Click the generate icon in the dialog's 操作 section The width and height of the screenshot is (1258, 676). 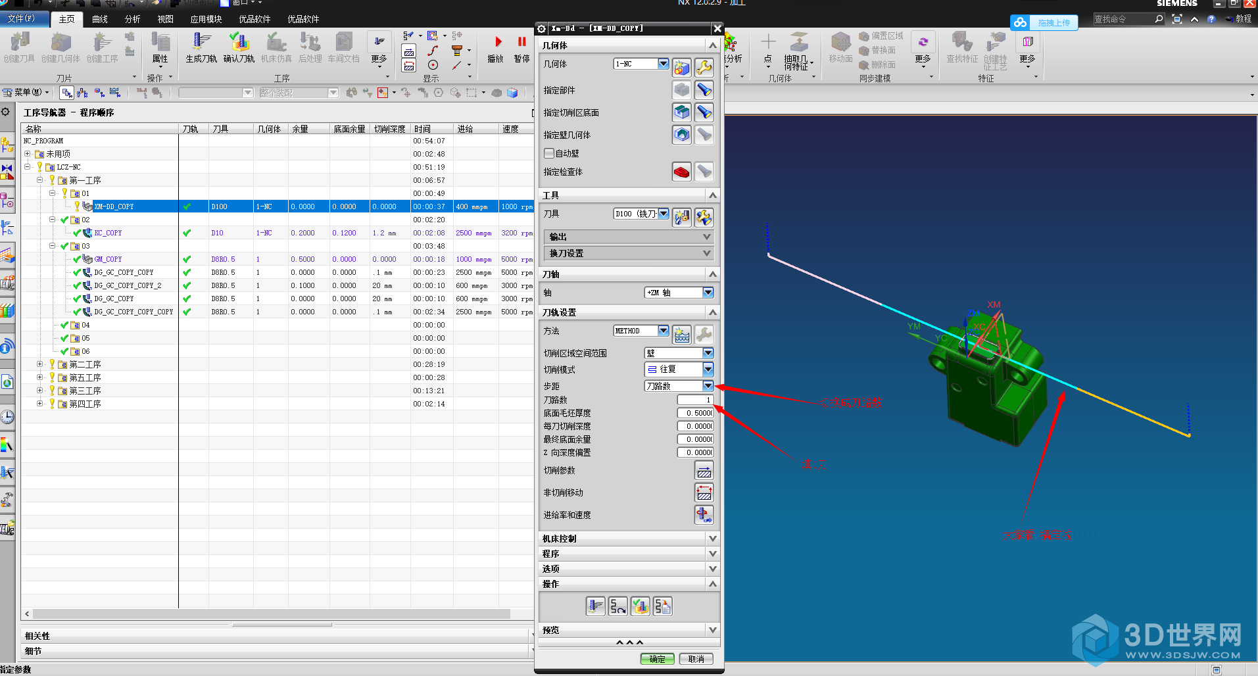tap(596, 606)
